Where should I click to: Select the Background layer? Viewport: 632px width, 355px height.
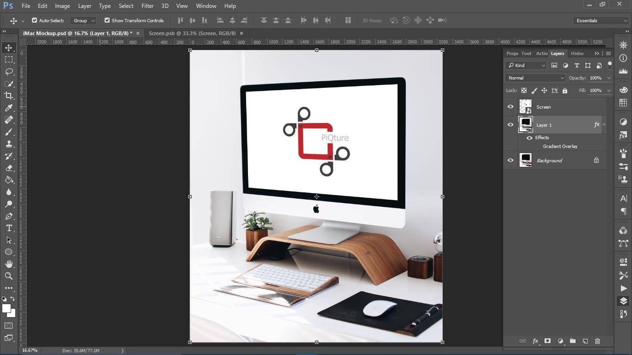(549, 160)
